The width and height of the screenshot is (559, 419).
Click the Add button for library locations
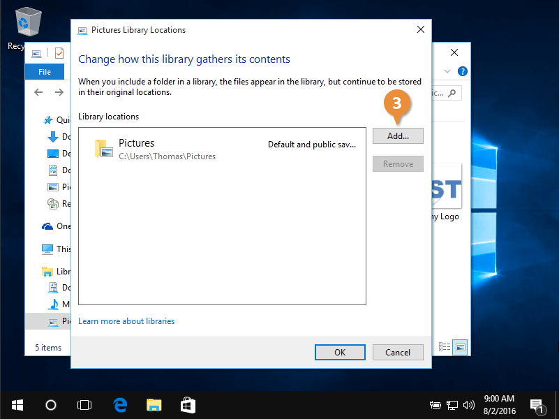pyautogui.click(x=397, y=135)
